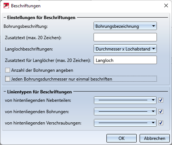The height and width of the screenshot is (145, 172).
Task: Enable Anzahl der Bohrungen angeben checkbox
Action: coord(7,70)
